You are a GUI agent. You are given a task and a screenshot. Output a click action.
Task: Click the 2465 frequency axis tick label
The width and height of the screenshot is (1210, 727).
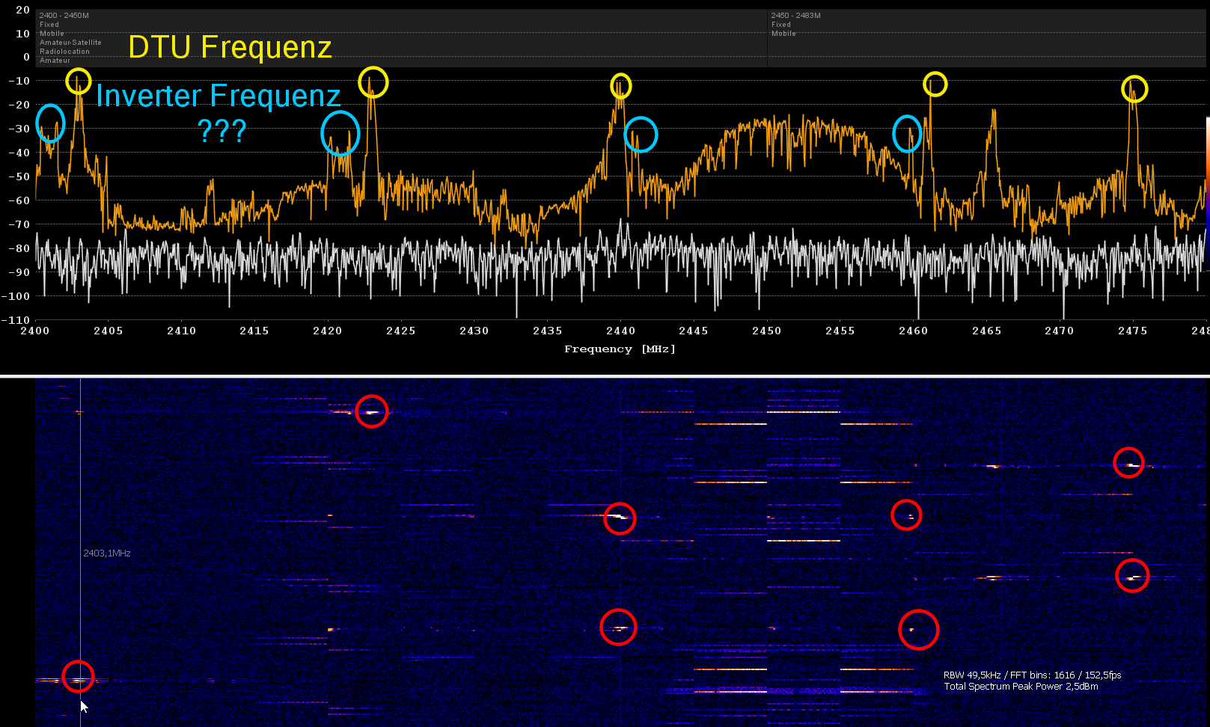(986, 331)
